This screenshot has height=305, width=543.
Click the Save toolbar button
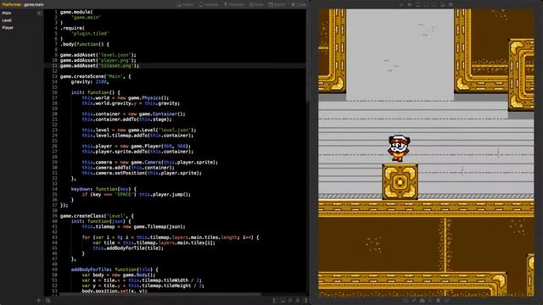pyautogui.click(x=256, y=4)
